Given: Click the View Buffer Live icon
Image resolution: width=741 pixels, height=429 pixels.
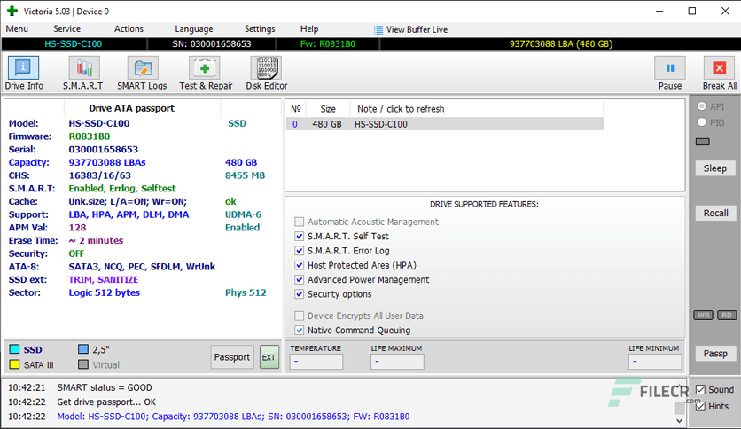Looking at the screenshot, I should click(x=378, y=30).
